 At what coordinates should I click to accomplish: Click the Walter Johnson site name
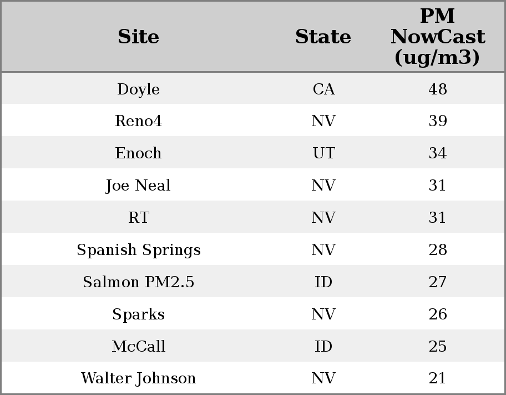point(138,378)
